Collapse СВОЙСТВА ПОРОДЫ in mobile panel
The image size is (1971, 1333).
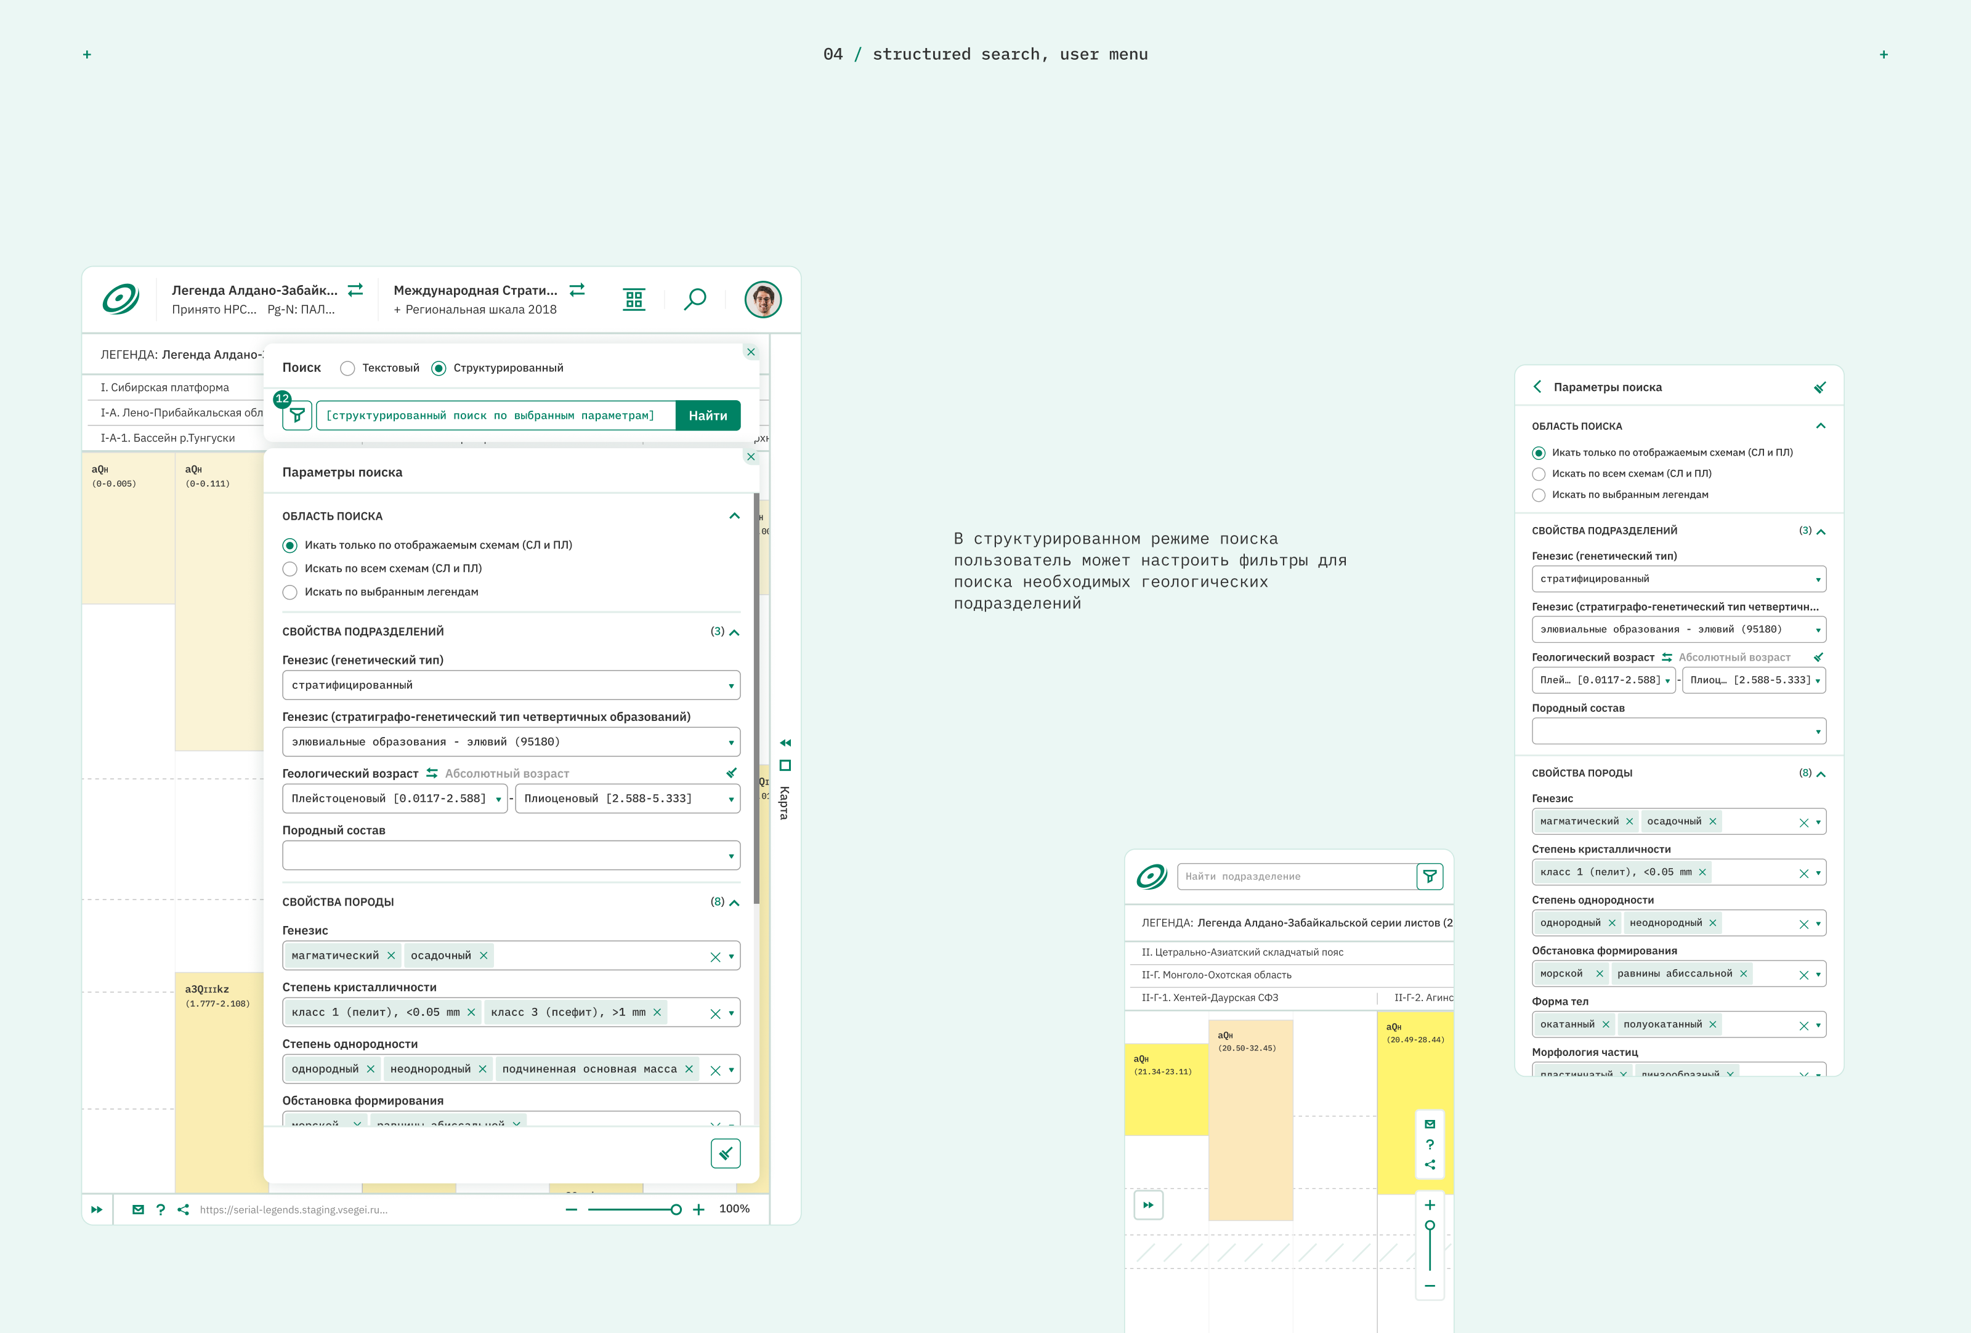tap(1821, 773)
